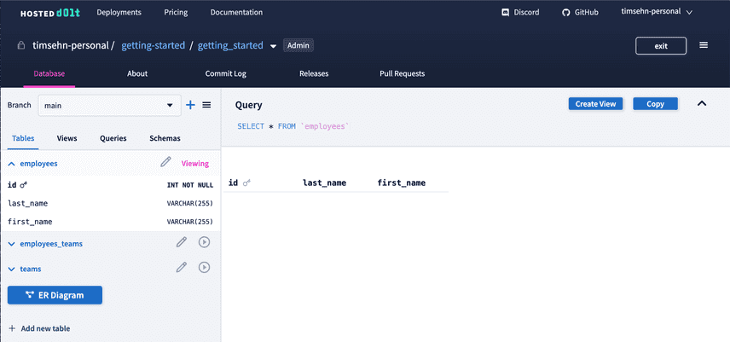Open the timsehn-personal account dropdown
The width and height of the screenshot is (730, 342).
point(657,12)
